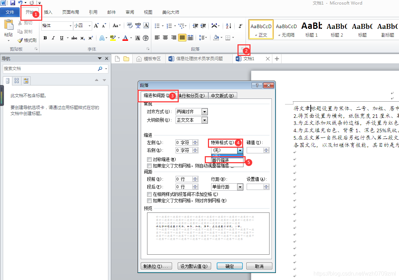Click the shading paint bucket icon
The image size is (399, 280).
(x=216, y=38)
